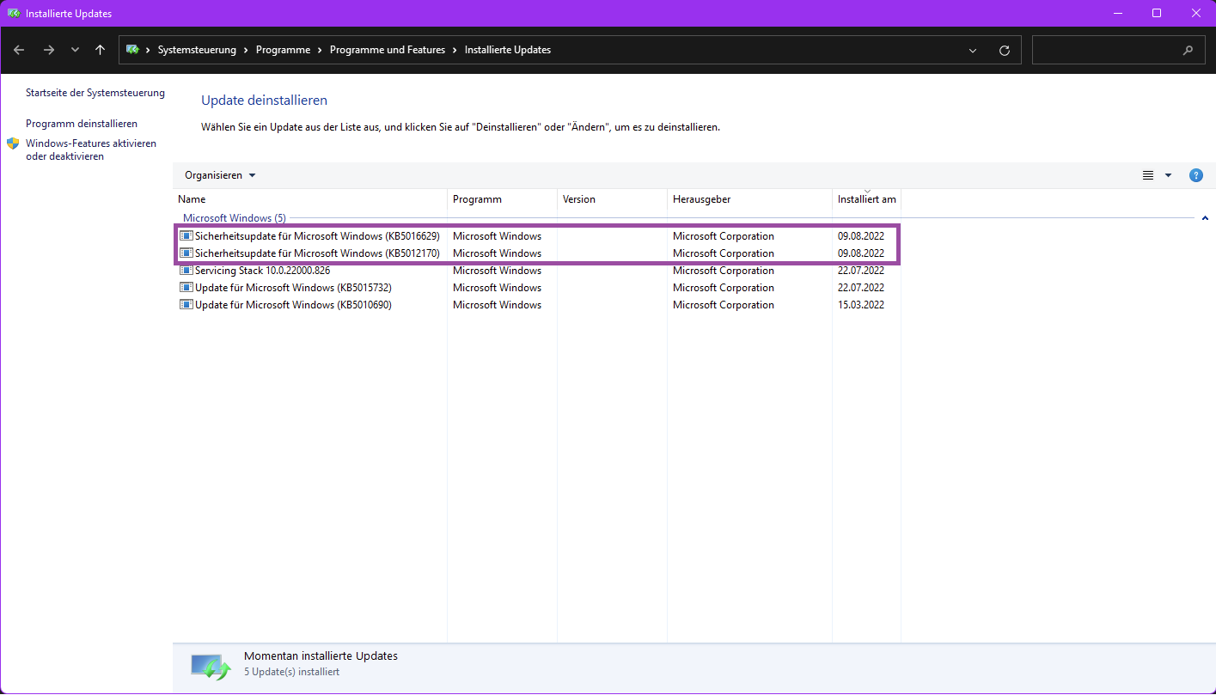Open Startseite der Systemsteuerung link
The image size is (1216, 695).
(95, 93)
